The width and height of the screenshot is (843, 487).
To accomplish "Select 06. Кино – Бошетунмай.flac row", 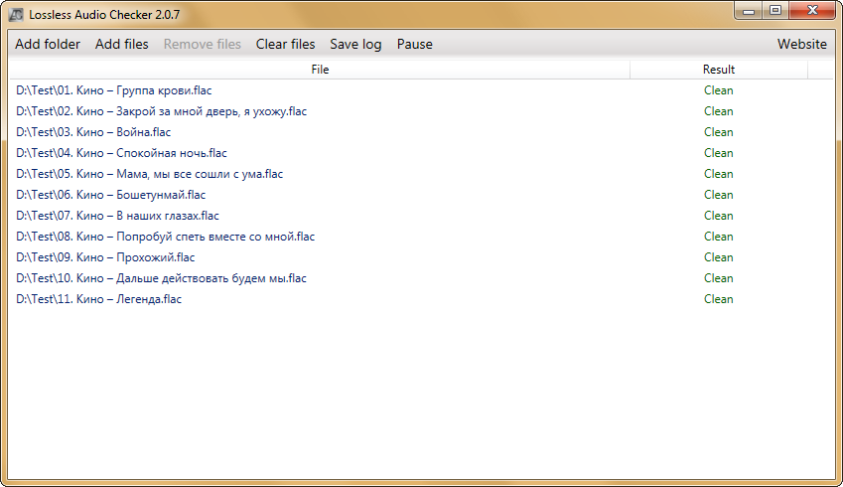I will point(111,195).
